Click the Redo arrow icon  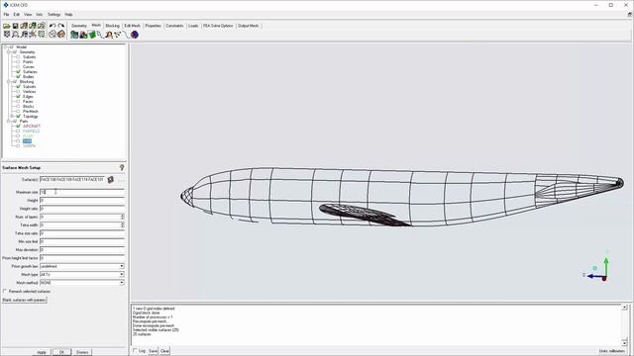[61, 26]
